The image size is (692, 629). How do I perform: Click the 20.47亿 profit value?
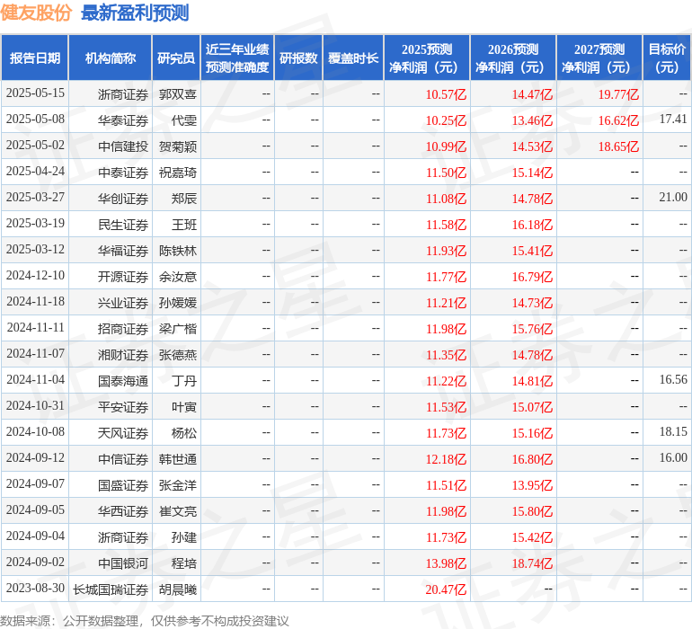coord(446,589)
